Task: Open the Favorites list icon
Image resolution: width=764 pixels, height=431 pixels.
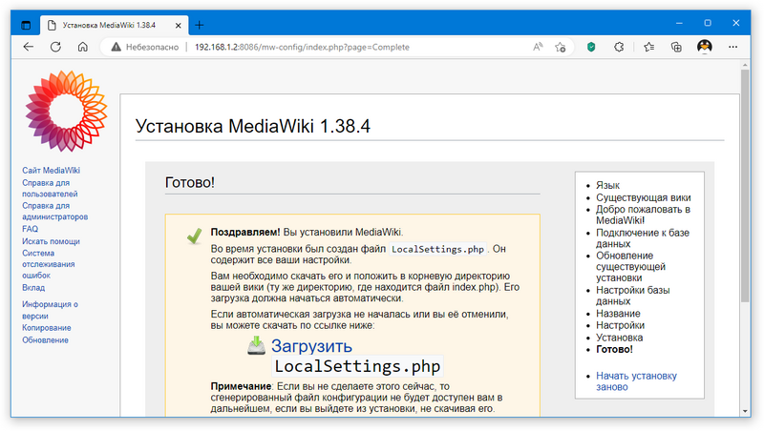Action: (x=649, y=47)
